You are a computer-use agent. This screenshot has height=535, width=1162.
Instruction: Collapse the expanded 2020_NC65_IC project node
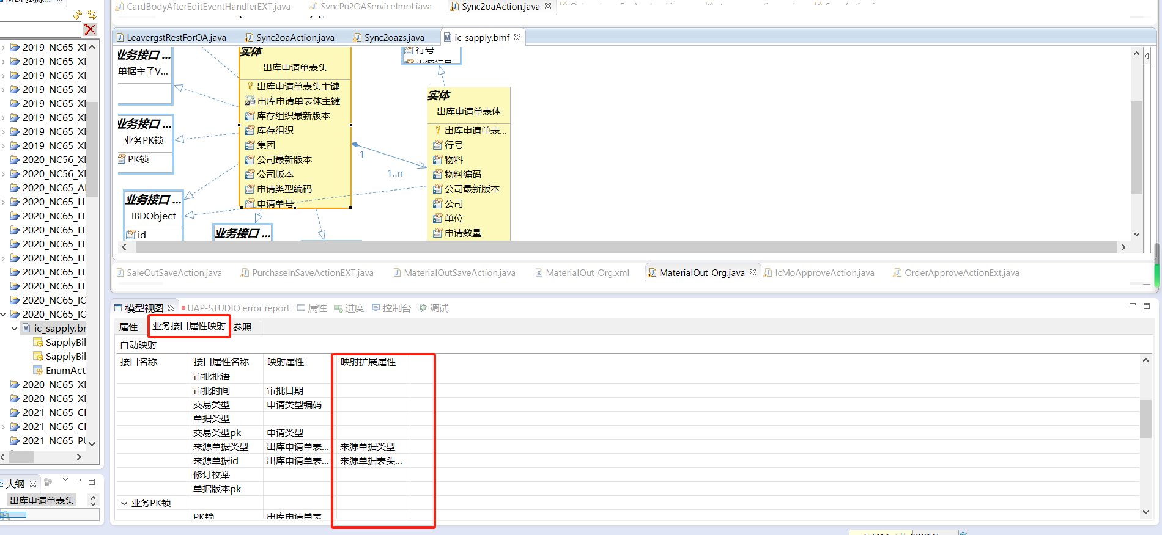tap(3, 314)
